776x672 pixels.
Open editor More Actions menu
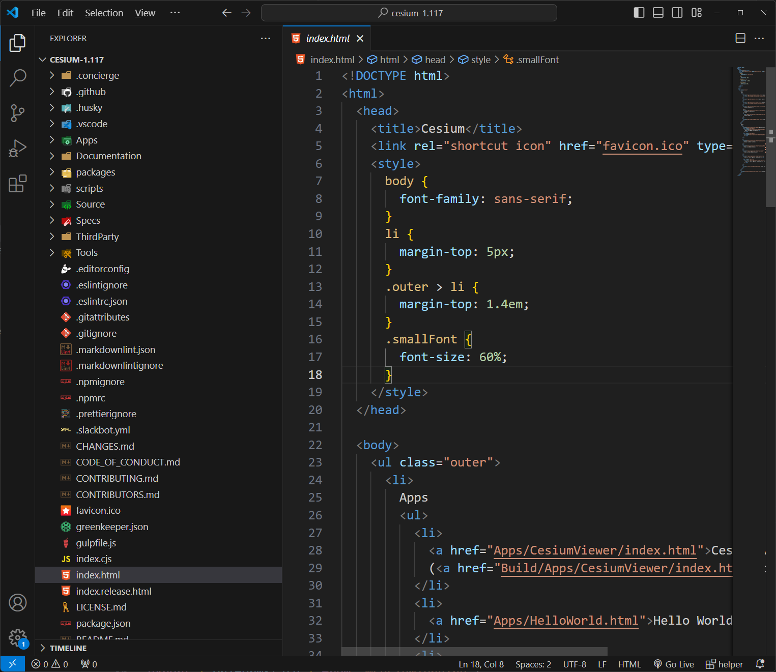coord(759,38)
